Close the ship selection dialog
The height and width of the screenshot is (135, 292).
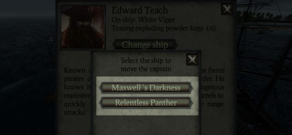(x=192, y=60)
